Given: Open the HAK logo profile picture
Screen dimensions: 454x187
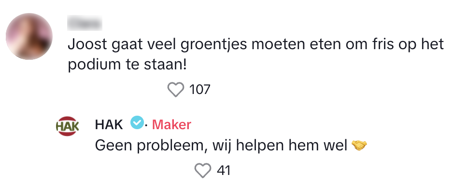Looking at the screenshot, I should point(68,126).
